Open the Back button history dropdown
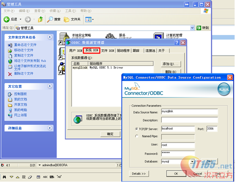This screenshot has height=182, width=235. pyautogui.click(x=20, y=20)
